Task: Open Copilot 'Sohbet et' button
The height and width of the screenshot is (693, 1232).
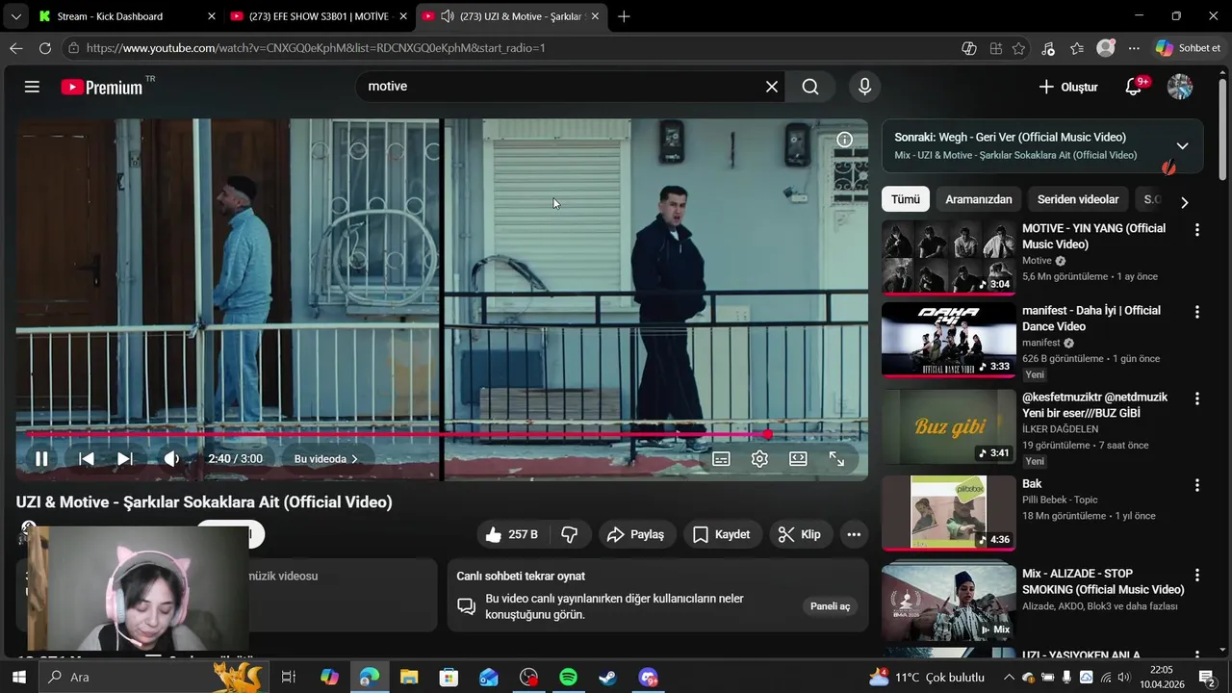Action: pos(1188,48)
